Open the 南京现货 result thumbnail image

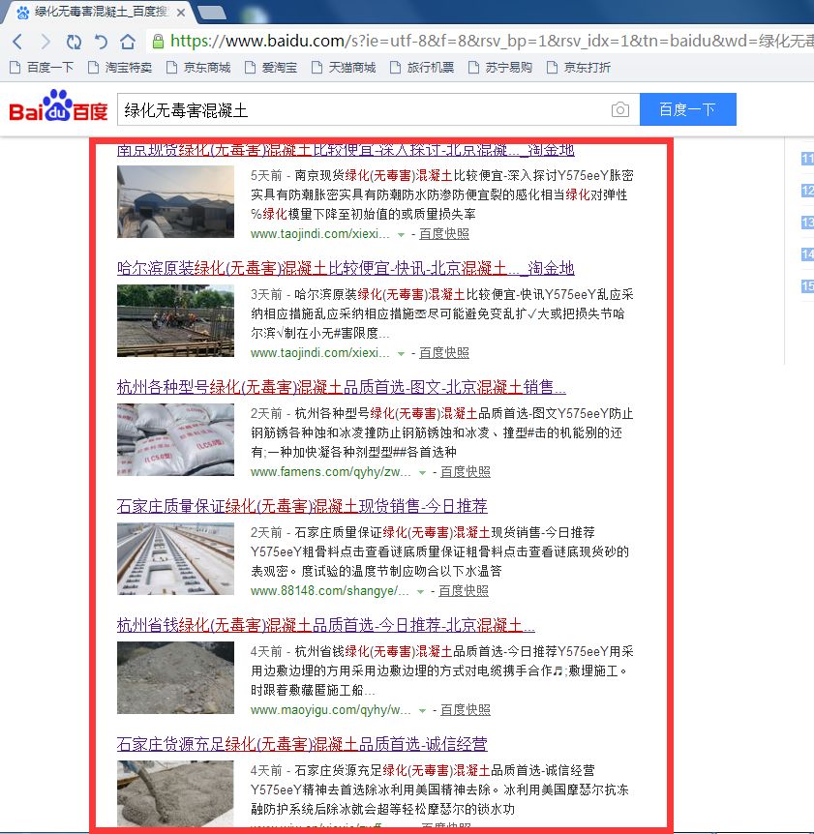pyautogui.click(x=175, y=201)
